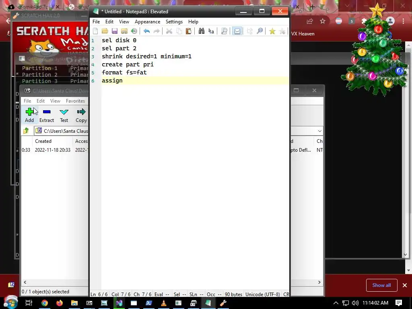This screenshot has height=309, width=412.
Task: Open the notification center icon
Action: (399, 303)
